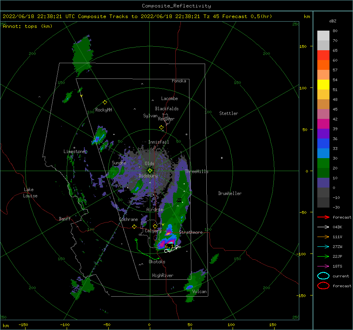Image resolution: width=353 pixels, height=330 pixels.
Task: Click the 'Forecast 0.5(hr)' header text
Action: point(247,16)
